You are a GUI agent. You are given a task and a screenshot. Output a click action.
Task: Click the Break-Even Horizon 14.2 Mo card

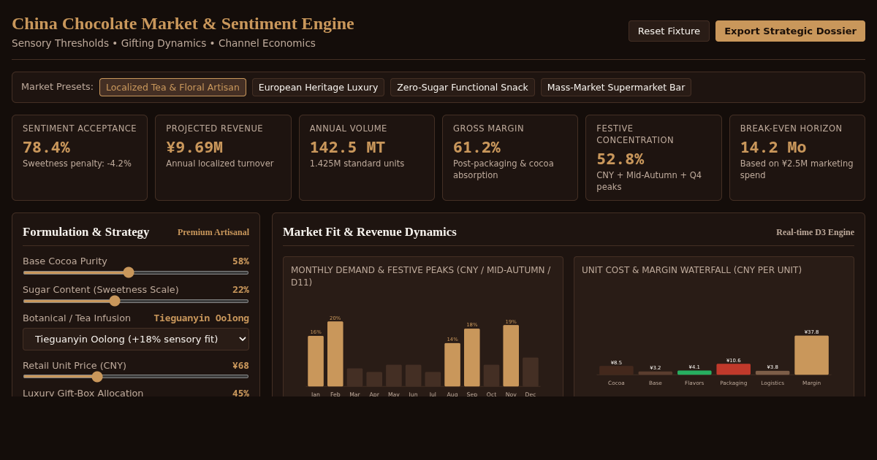tap(797, 158)
